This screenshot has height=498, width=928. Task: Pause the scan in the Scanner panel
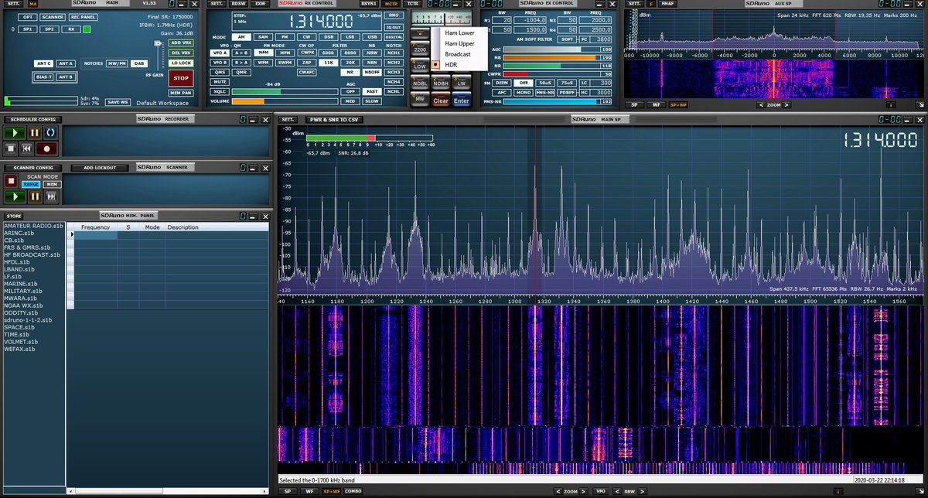pyautogui.click(x=35, y=196)
